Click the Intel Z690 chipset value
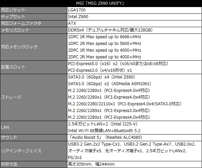 click(x=78, y=17)
